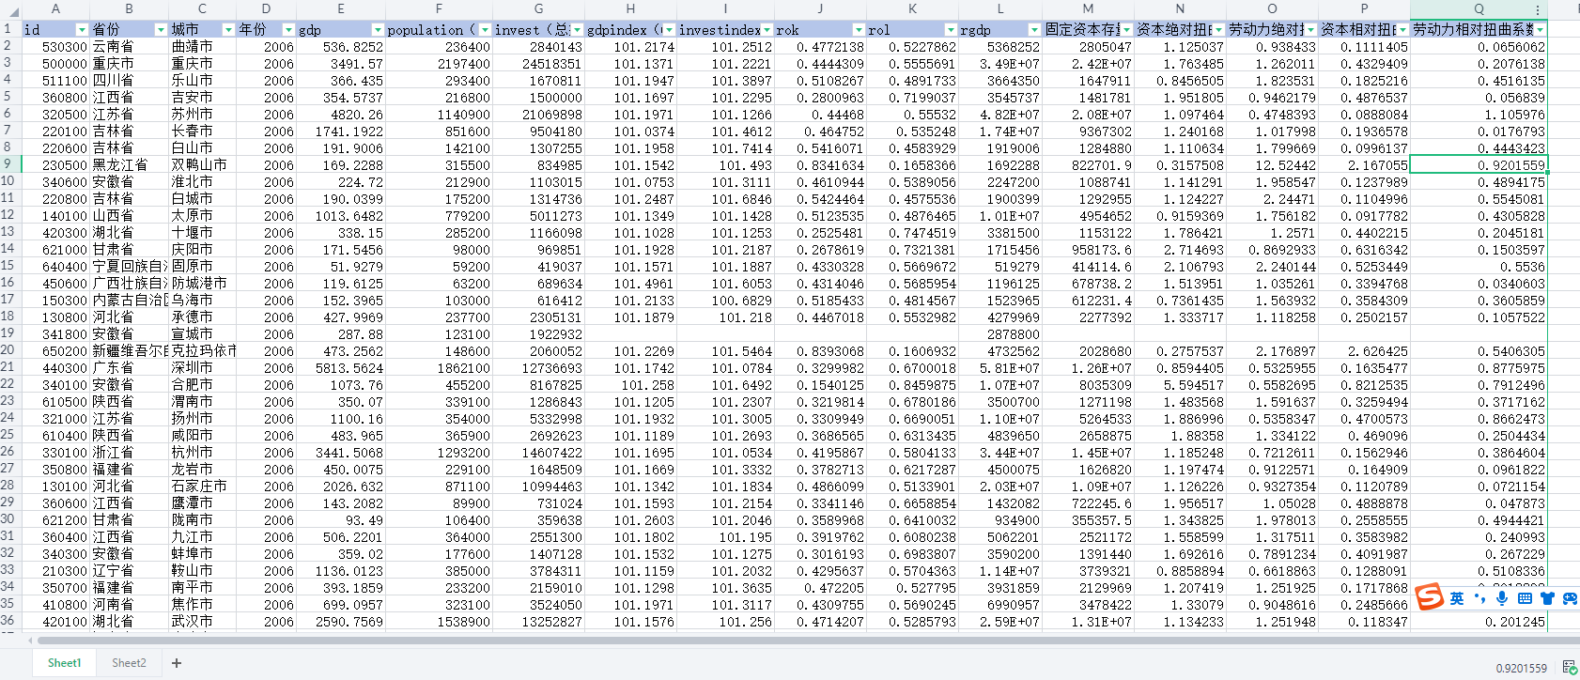Open the filter dropdown for 劳动力相对扭曲系数
The image size is (1580, 680).
click(1540, 30)
